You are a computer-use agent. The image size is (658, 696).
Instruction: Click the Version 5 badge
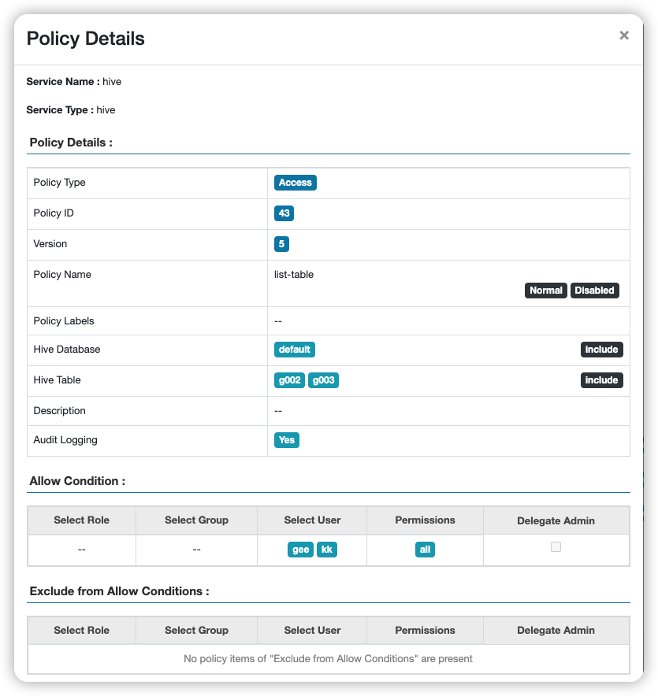(x=281, y=244)
